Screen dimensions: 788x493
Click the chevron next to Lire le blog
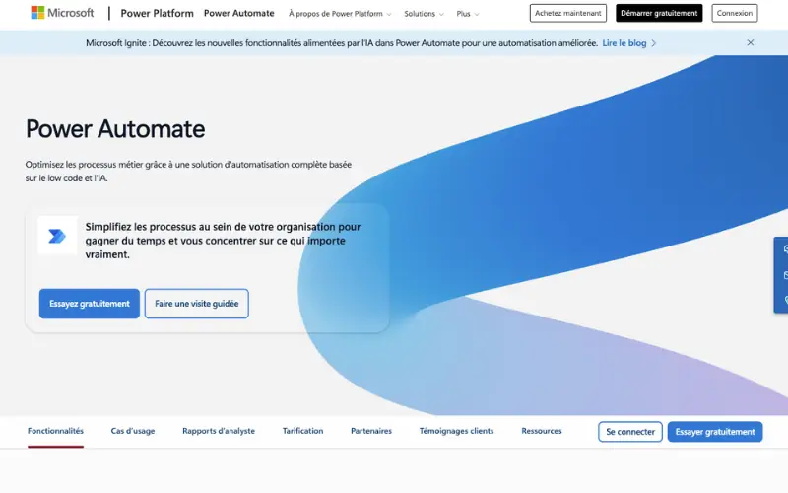pyautogui.click(x=654, y=43)
